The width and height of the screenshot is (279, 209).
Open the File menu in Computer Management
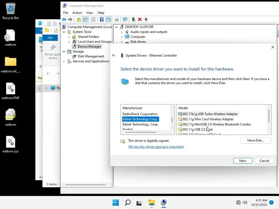pos(66,13)
